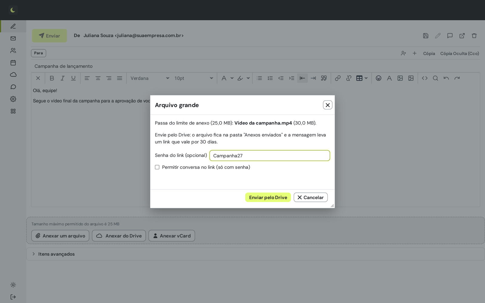
Task: Toggle bold formatting in the editor
Action: click(52, 78)
